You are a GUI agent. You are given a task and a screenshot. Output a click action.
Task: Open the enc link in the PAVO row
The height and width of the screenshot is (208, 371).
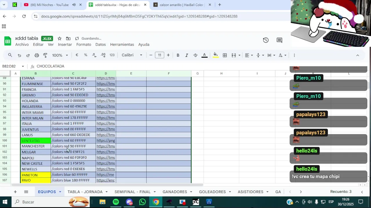pos(106,180)
